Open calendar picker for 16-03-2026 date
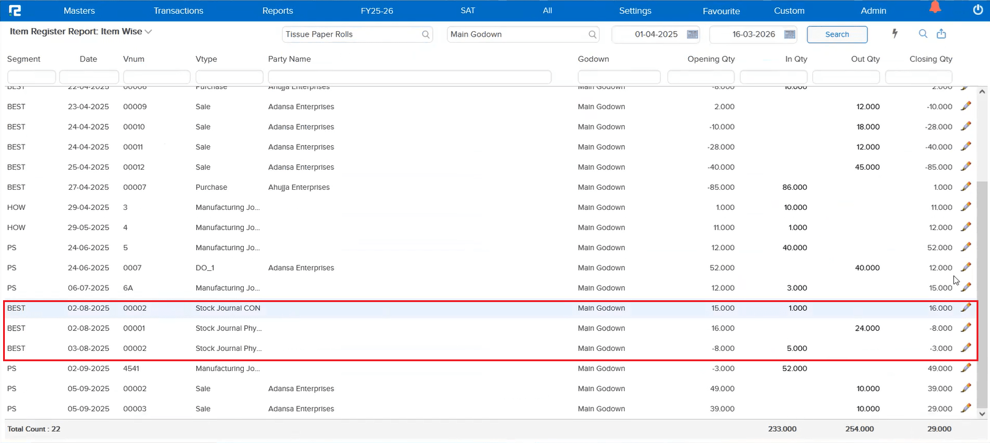 click(x=790, y=34)
